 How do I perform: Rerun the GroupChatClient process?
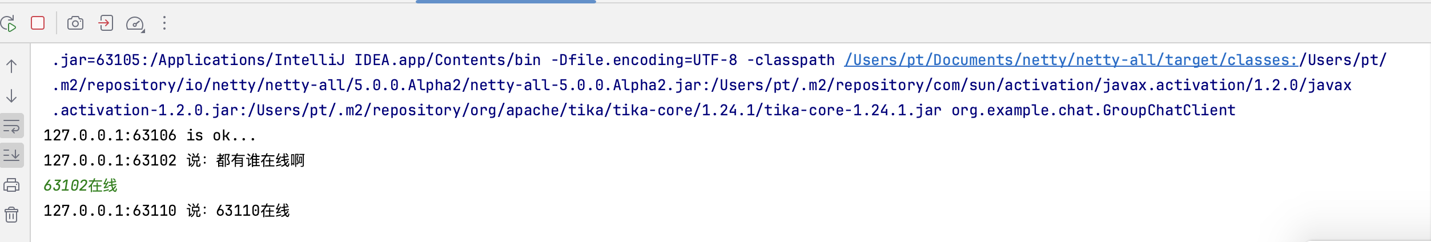pyautogui.click(x=8, y=23)
